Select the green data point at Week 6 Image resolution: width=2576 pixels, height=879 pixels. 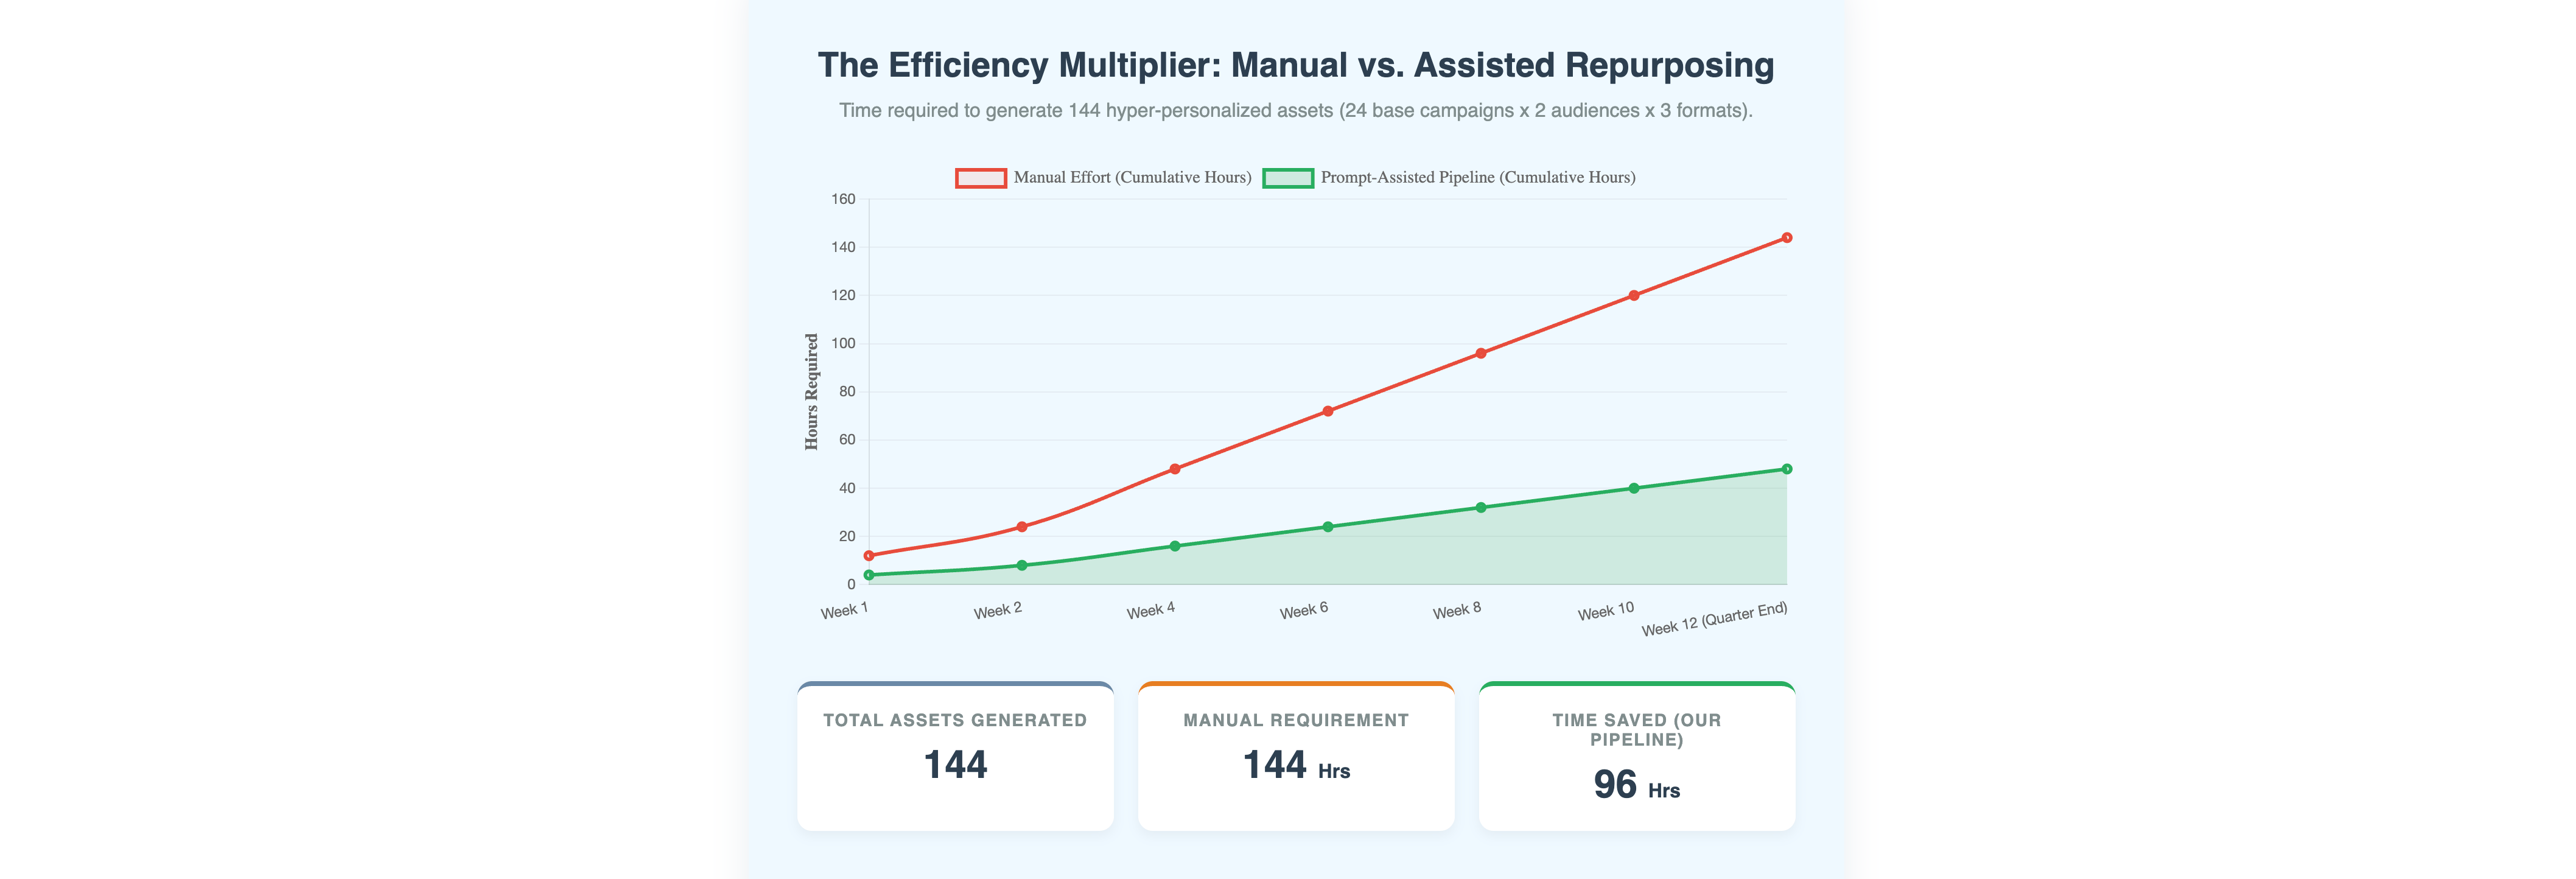point(1328,527)
